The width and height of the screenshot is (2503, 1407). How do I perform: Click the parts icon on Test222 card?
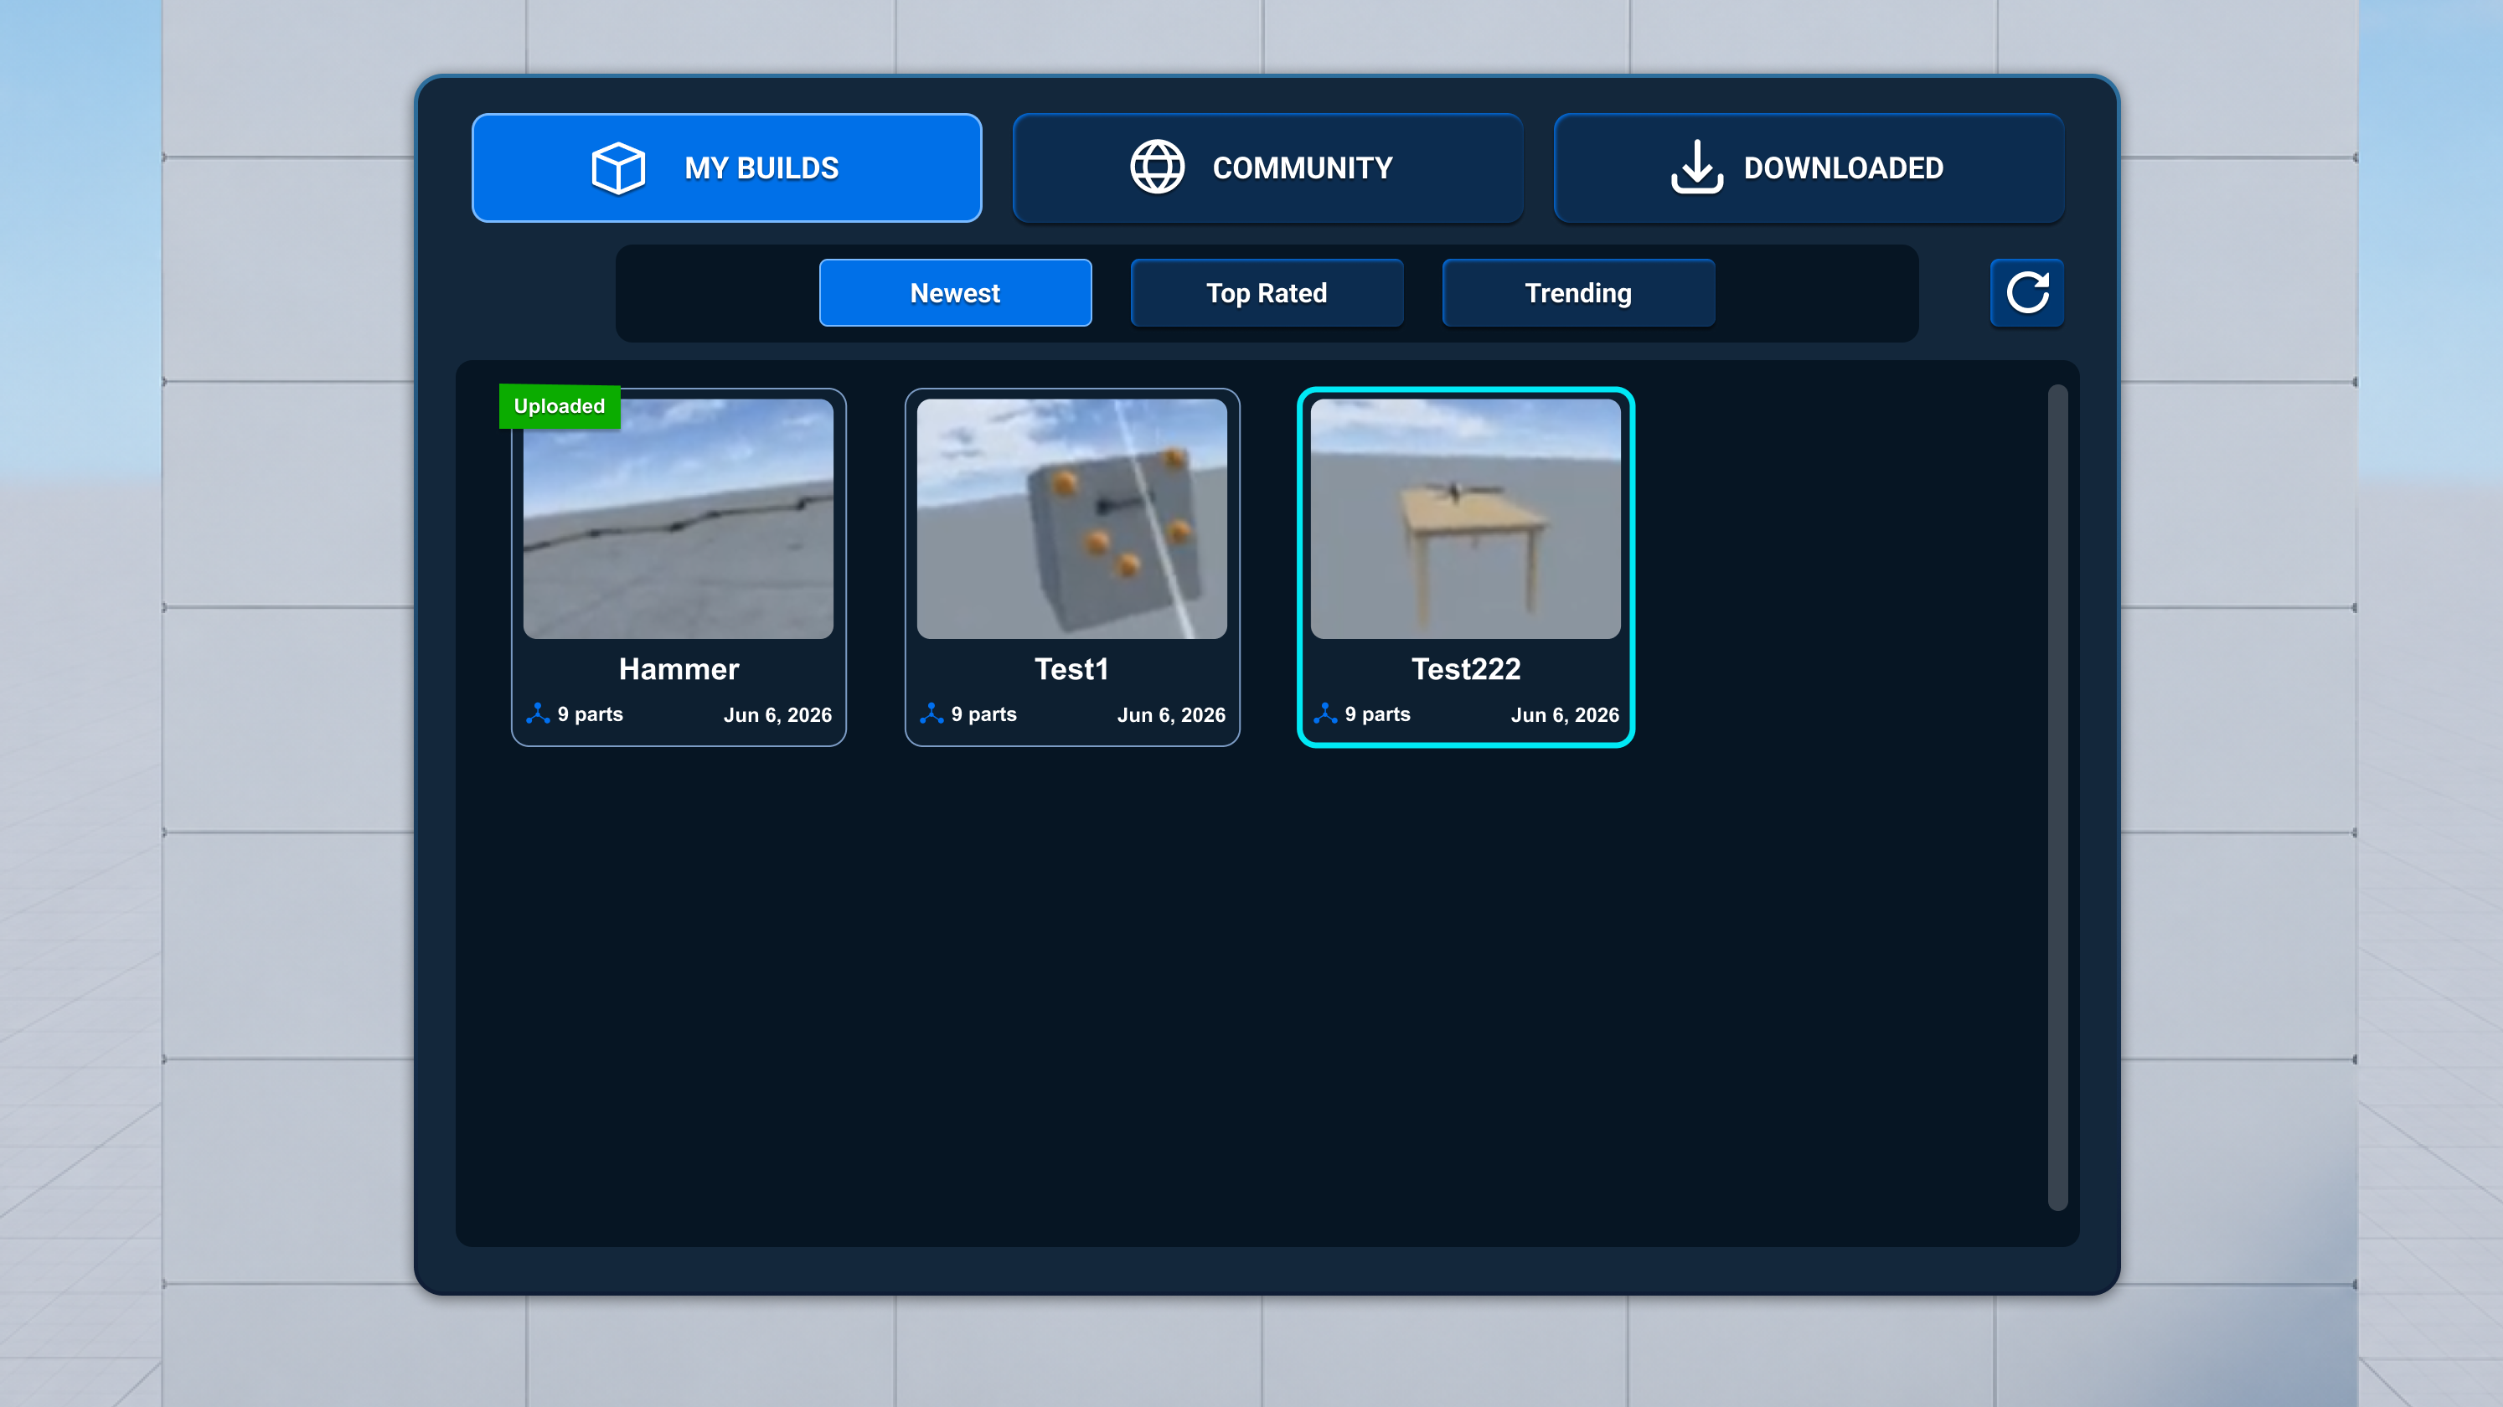pos(1325,714)
